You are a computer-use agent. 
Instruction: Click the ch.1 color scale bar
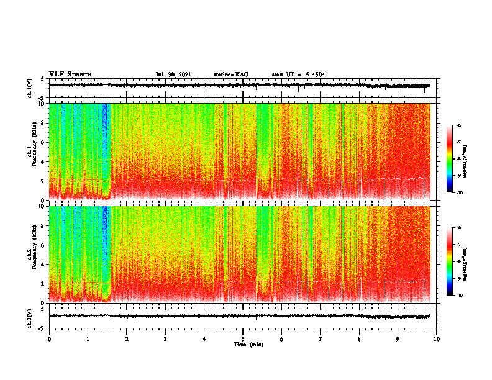pyautogui.click(x=449, y=159)
